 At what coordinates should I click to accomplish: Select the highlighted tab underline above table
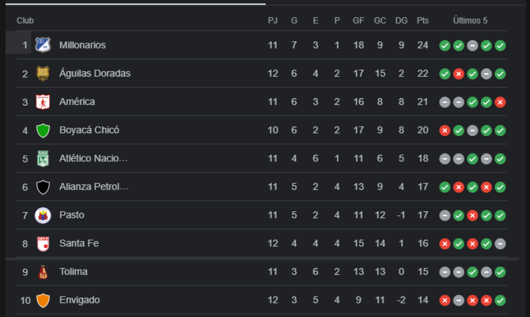pos(136,4)
